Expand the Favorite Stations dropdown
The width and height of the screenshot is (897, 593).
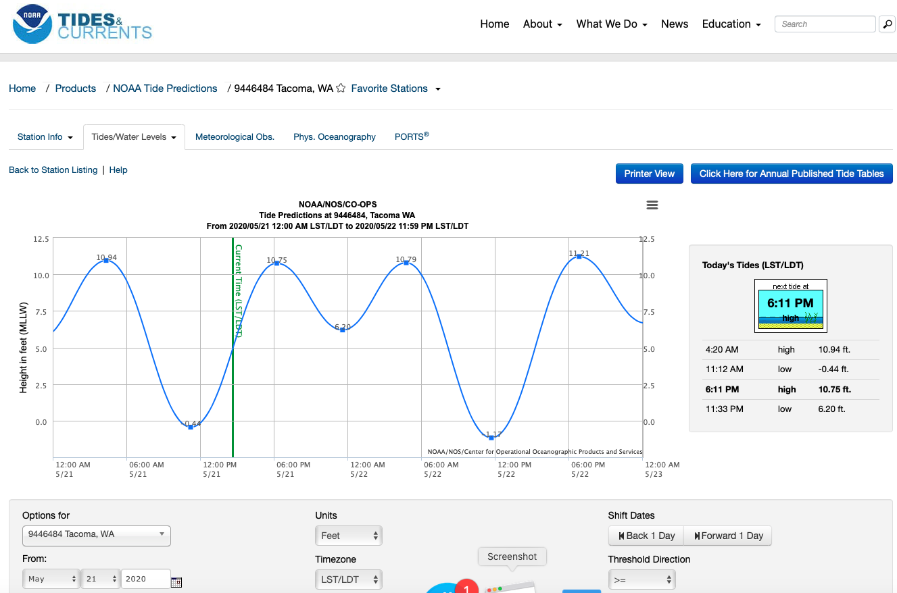pyautogui.click(x=395, y=88)
